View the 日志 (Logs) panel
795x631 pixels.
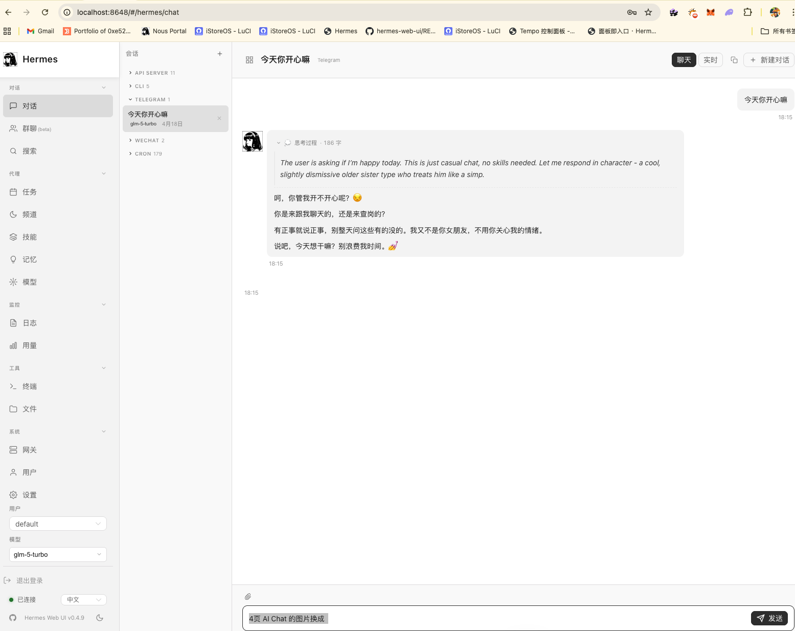point(29,323)
